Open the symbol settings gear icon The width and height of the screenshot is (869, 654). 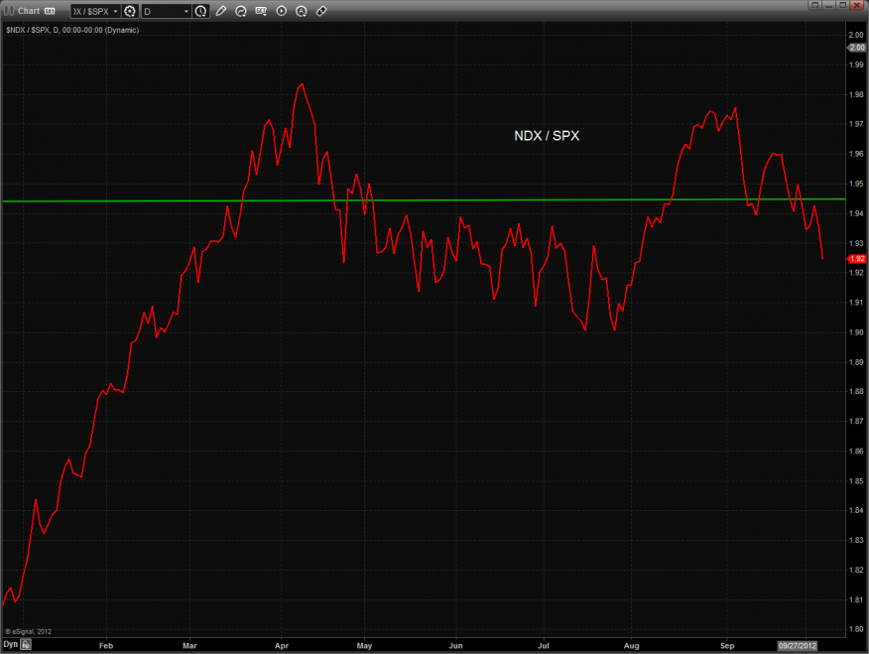point(130,11)
